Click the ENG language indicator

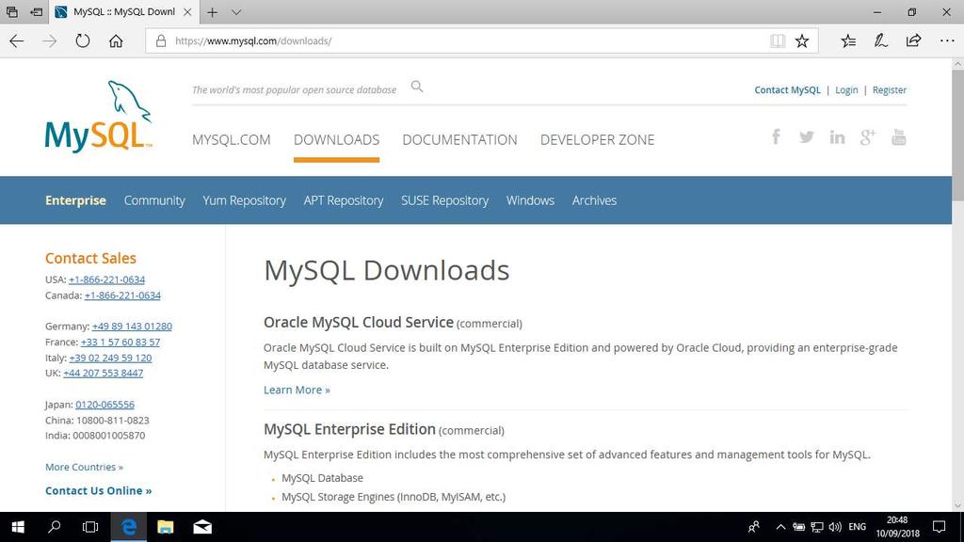(x=857, y=527)
